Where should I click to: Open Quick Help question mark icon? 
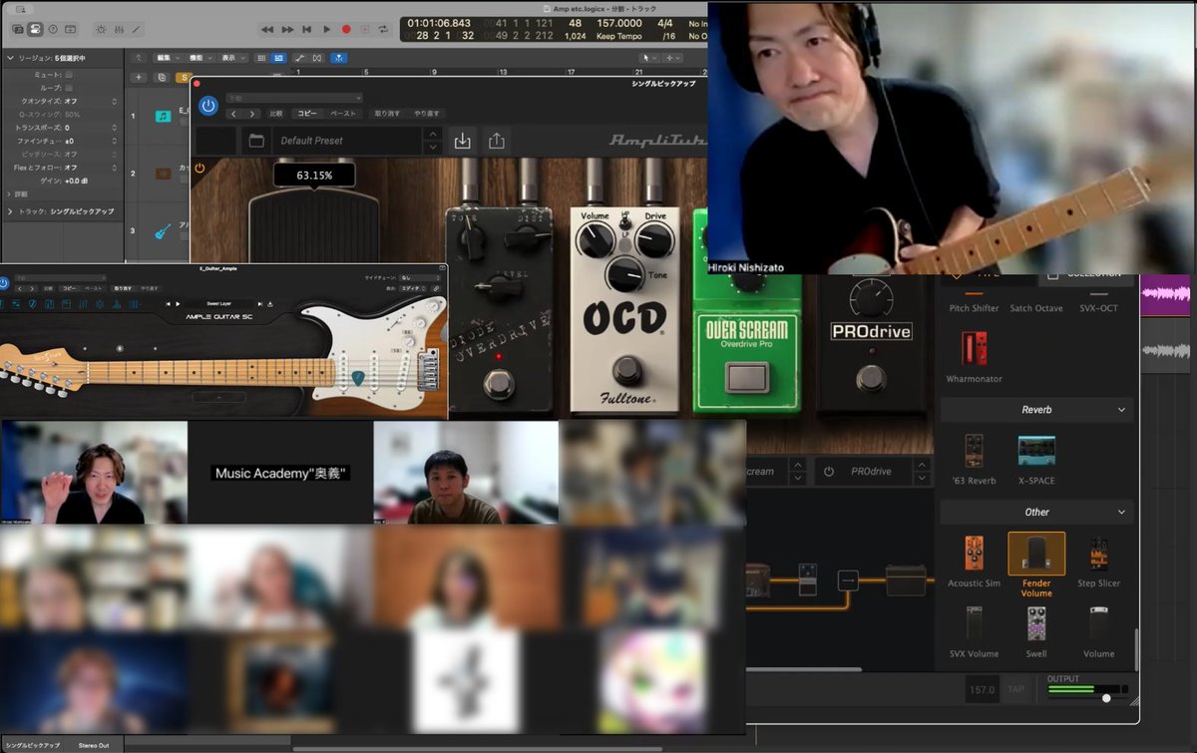click(54, 29)
